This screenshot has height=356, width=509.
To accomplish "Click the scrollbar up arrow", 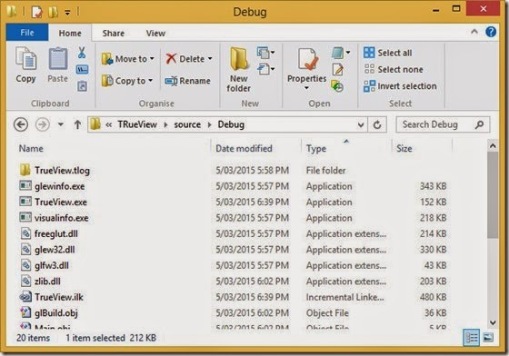I will (x=493, y=146).
